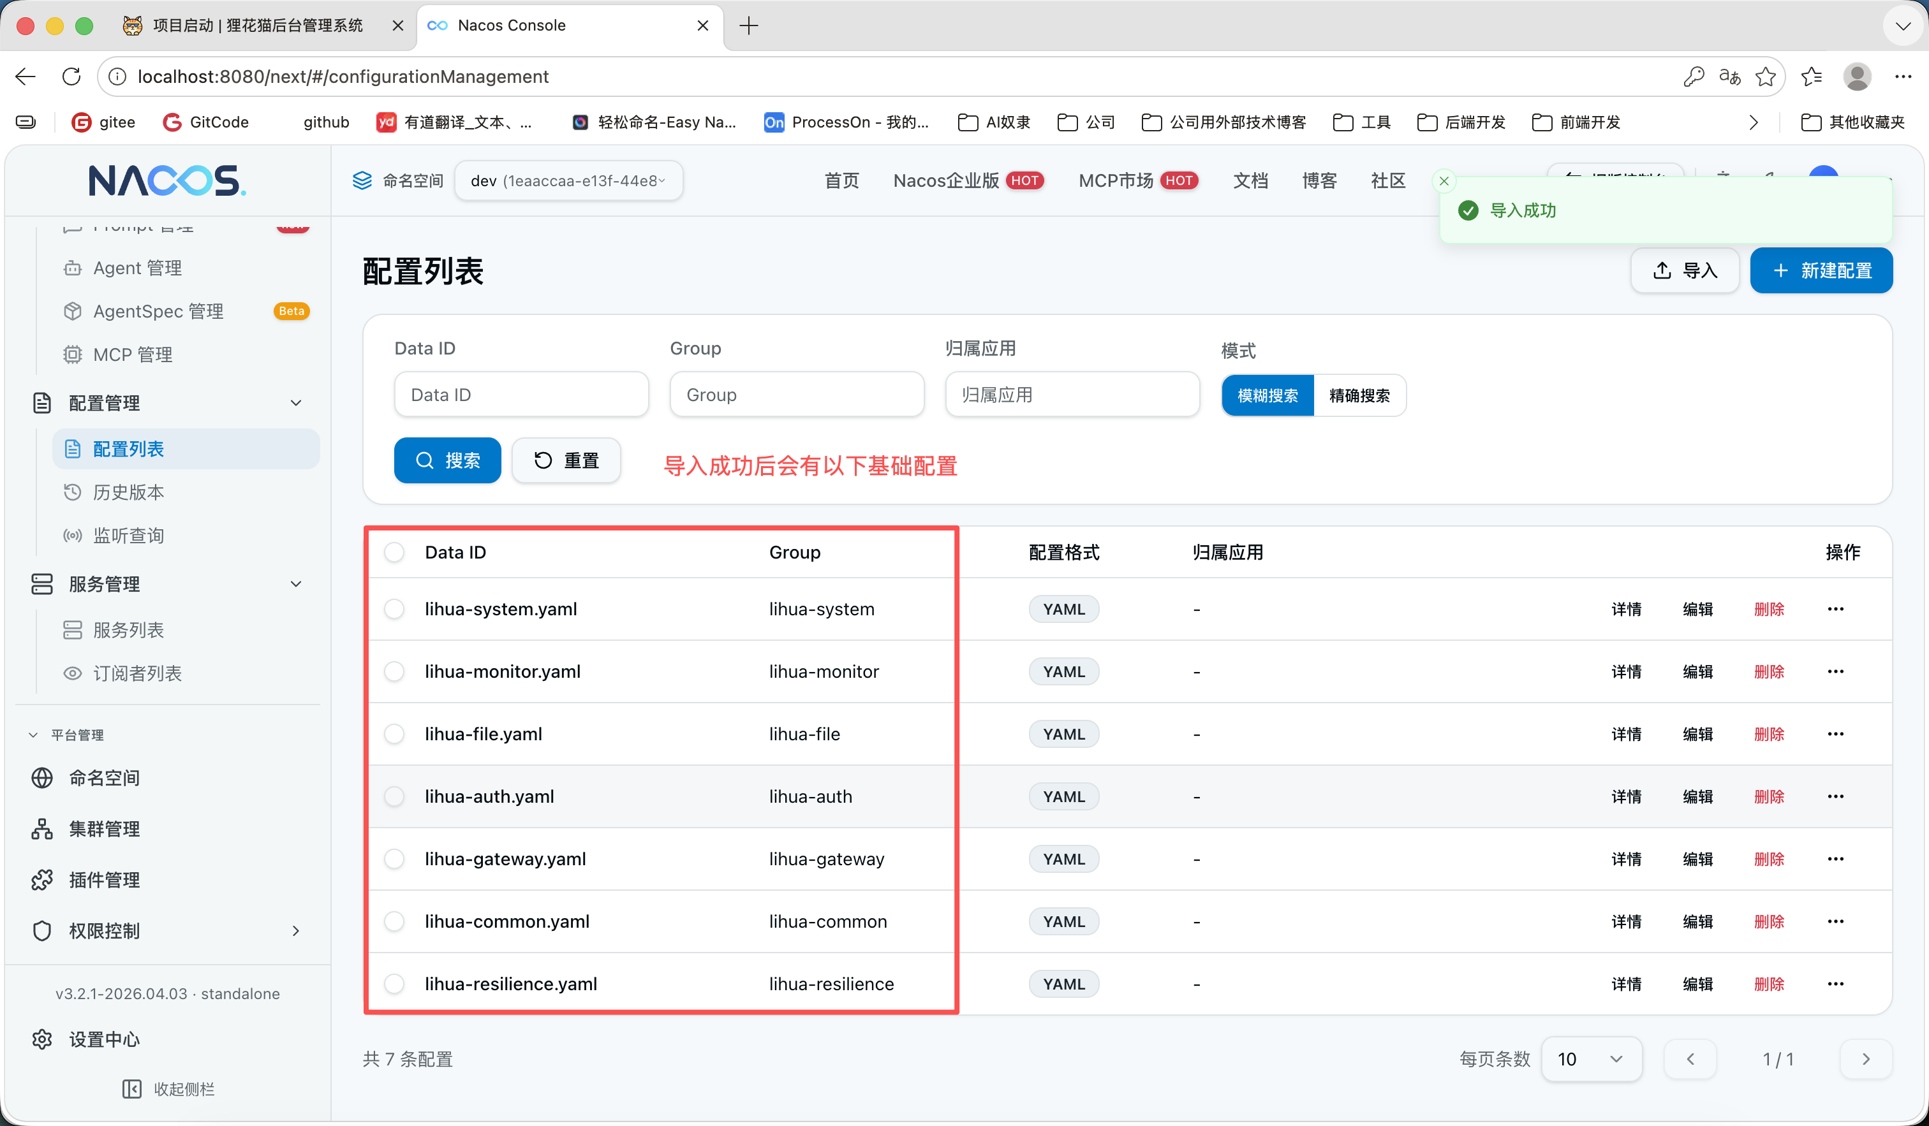The width and height of the screenshot is (1929, 1126).
Task: Open 命名空间 under 平台管理
Action: tap(168, 778)
